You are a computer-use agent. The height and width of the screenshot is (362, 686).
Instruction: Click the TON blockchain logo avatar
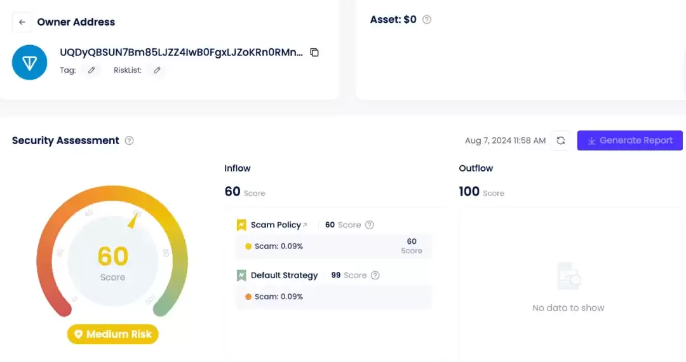30,62
